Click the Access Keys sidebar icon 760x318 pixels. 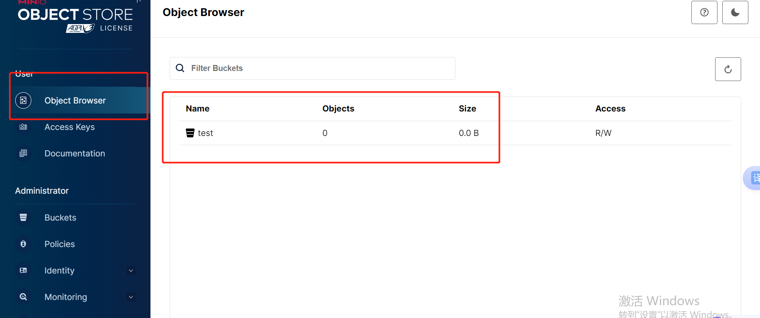pos(23,127)
